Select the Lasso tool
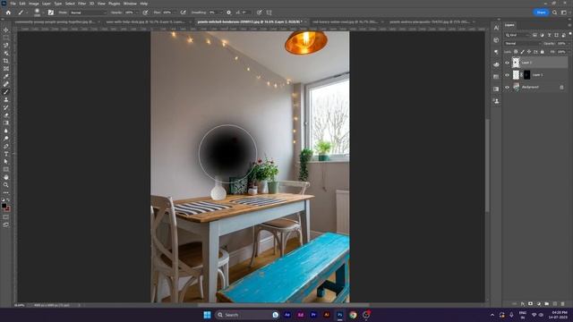Image resolution: width=573 pixels, height=322 pixels. coord(6,46)
